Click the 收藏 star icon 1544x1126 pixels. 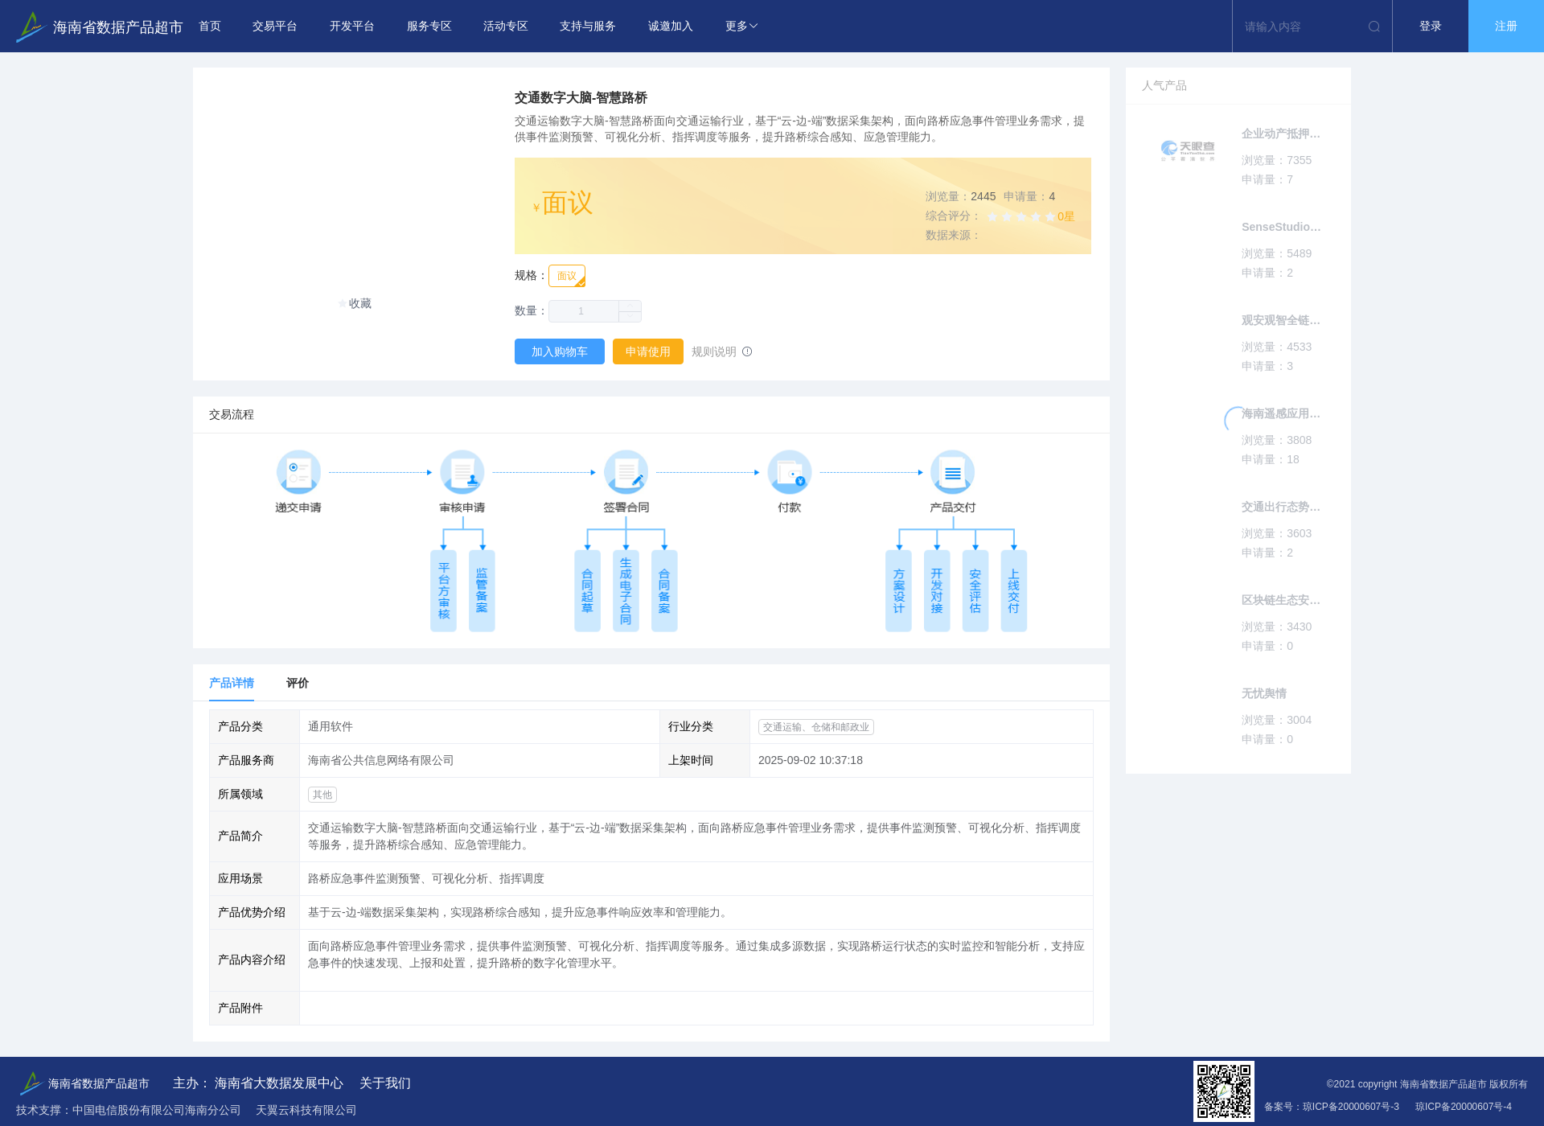point(343,303)
